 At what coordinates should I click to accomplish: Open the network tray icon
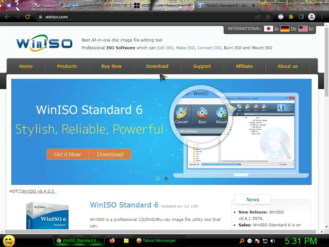265,241
